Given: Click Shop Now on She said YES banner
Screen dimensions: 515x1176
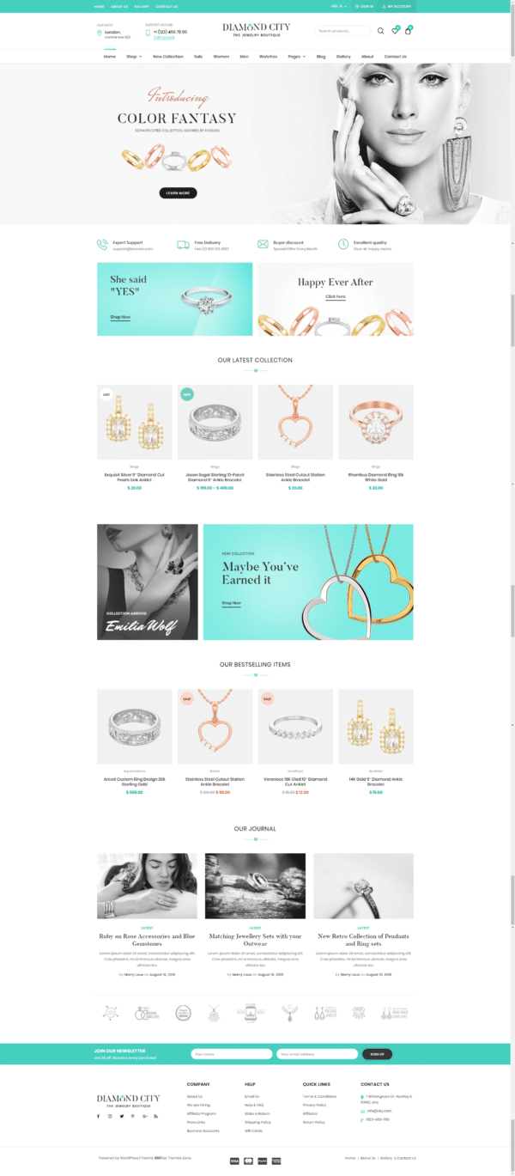Looking at the screenshot, I should coord(120,317).
